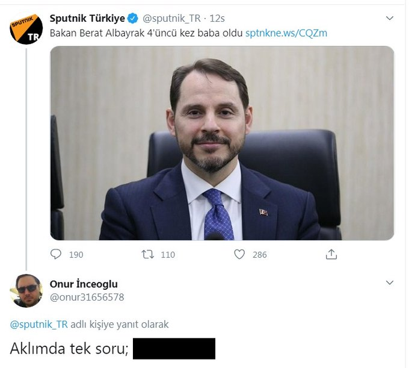This screenshot has height=368, width=409.
Task: Open the sptnkne.ws/CQZm link
Action: (286, 33)
